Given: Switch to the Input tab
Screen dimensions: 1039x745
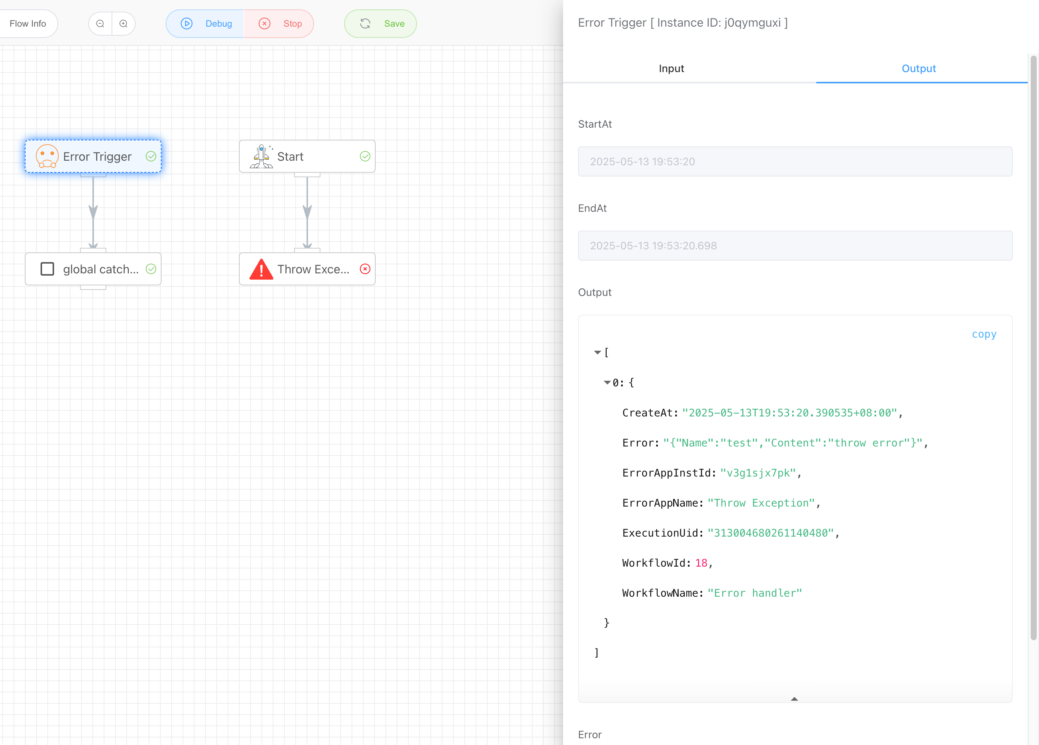Looking at the screenshot, I should click(x=671, y=69).
